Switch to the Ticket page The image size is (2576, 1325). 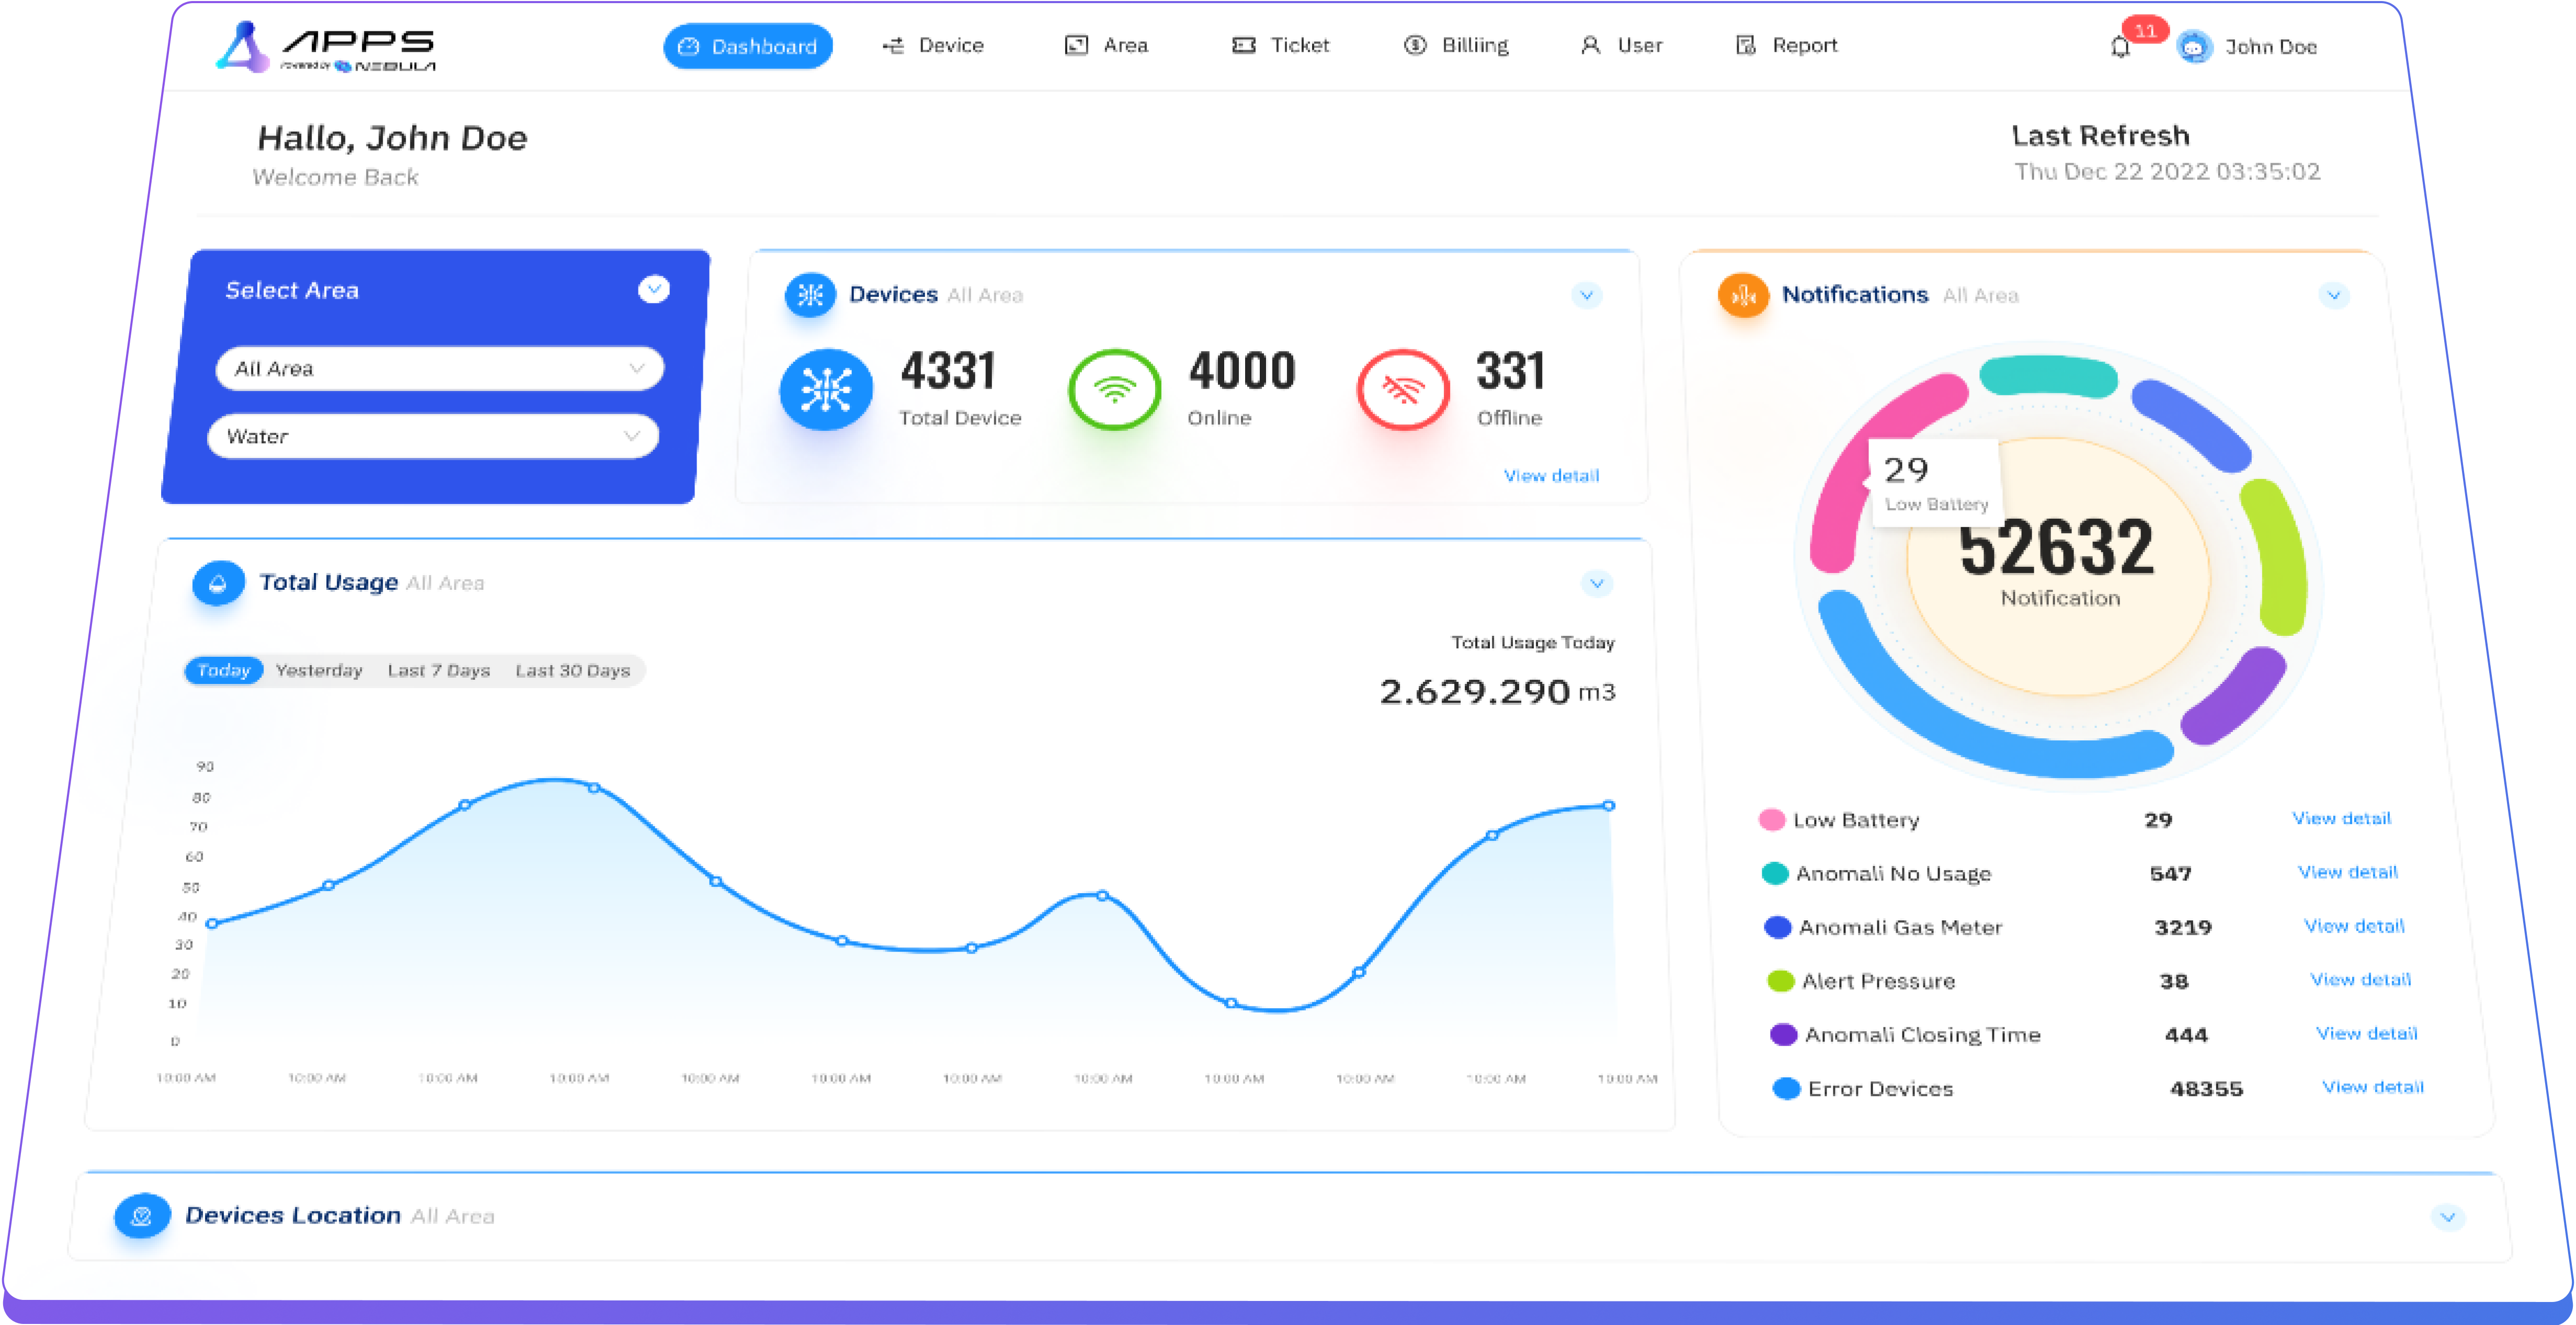pyautogui.click(x=1280, y=45)
